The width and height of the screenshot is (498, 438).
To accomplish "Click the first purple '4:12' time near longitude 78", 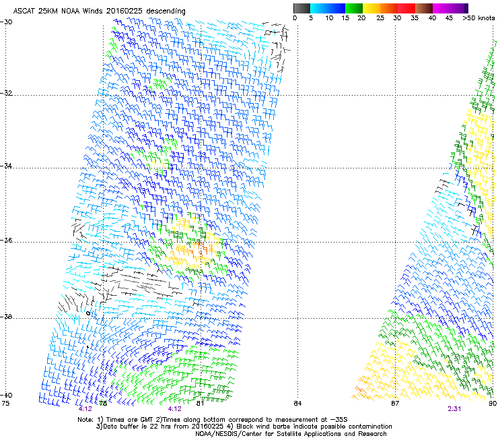I will [x=85, y=409].
